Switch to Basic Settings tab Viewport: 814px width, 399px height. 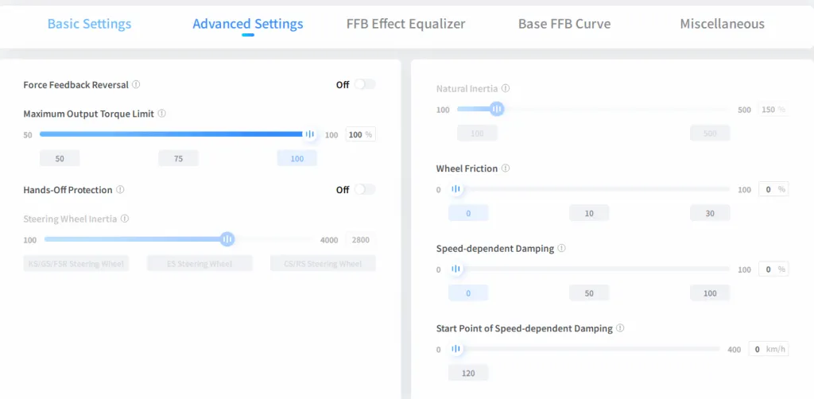tap(89, 24)
